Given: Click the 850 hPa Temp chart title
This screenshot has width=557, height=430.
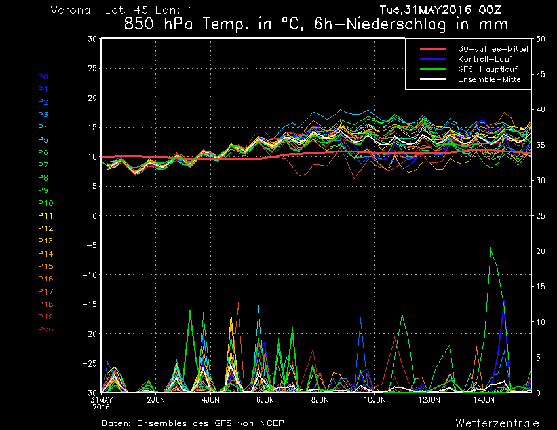Looking at the screenshot, I should coord(316,24).
